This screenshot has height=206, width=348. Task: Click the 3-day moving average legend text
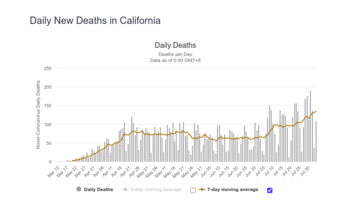tap(156, 190)
